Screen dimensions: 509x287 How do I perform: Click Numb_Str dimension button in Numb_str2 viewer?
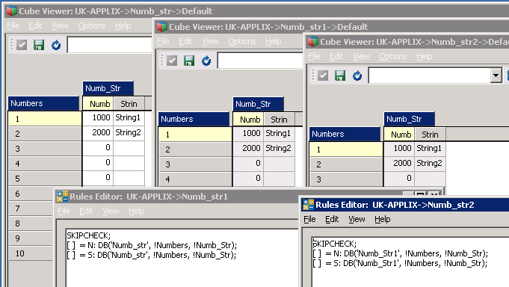click(x=409, y=119)
